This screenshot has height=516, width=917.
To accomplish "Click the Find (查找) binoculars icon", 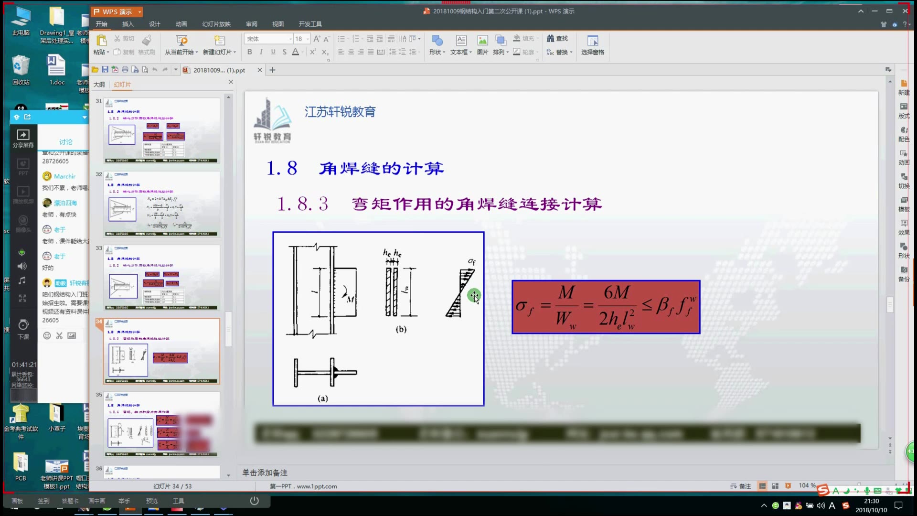I will 551,38.
